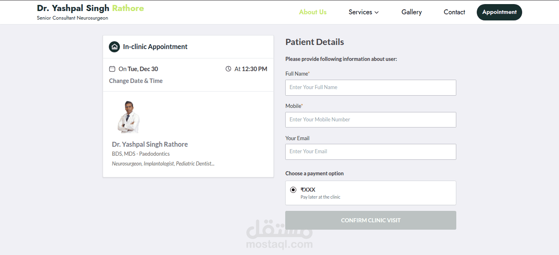Click the In-clinic Appointment heading

(x=155, y=47)
